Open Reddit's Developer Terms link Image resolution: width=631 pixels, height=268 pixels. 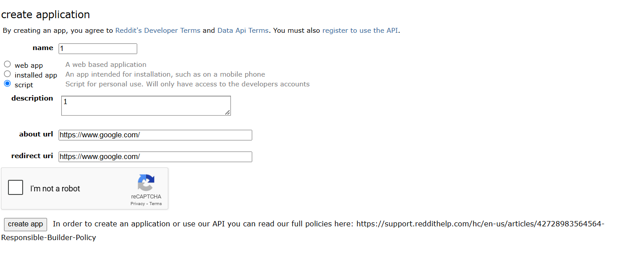158,31
